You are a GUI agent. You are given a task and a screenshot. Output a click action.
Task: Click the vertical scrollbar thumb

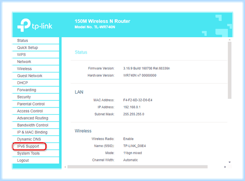pos(229,70)
